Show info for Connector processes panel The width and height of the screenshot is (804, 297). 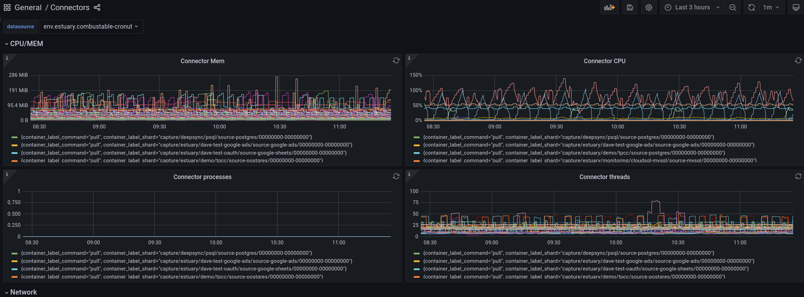pos(7,174)
